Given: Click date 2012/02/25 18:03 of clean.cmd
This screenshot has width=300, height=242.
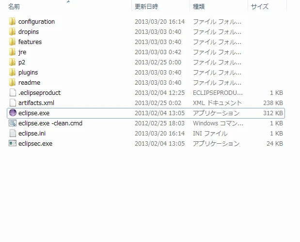Looking at the screenshot, I should click(160, 123).
